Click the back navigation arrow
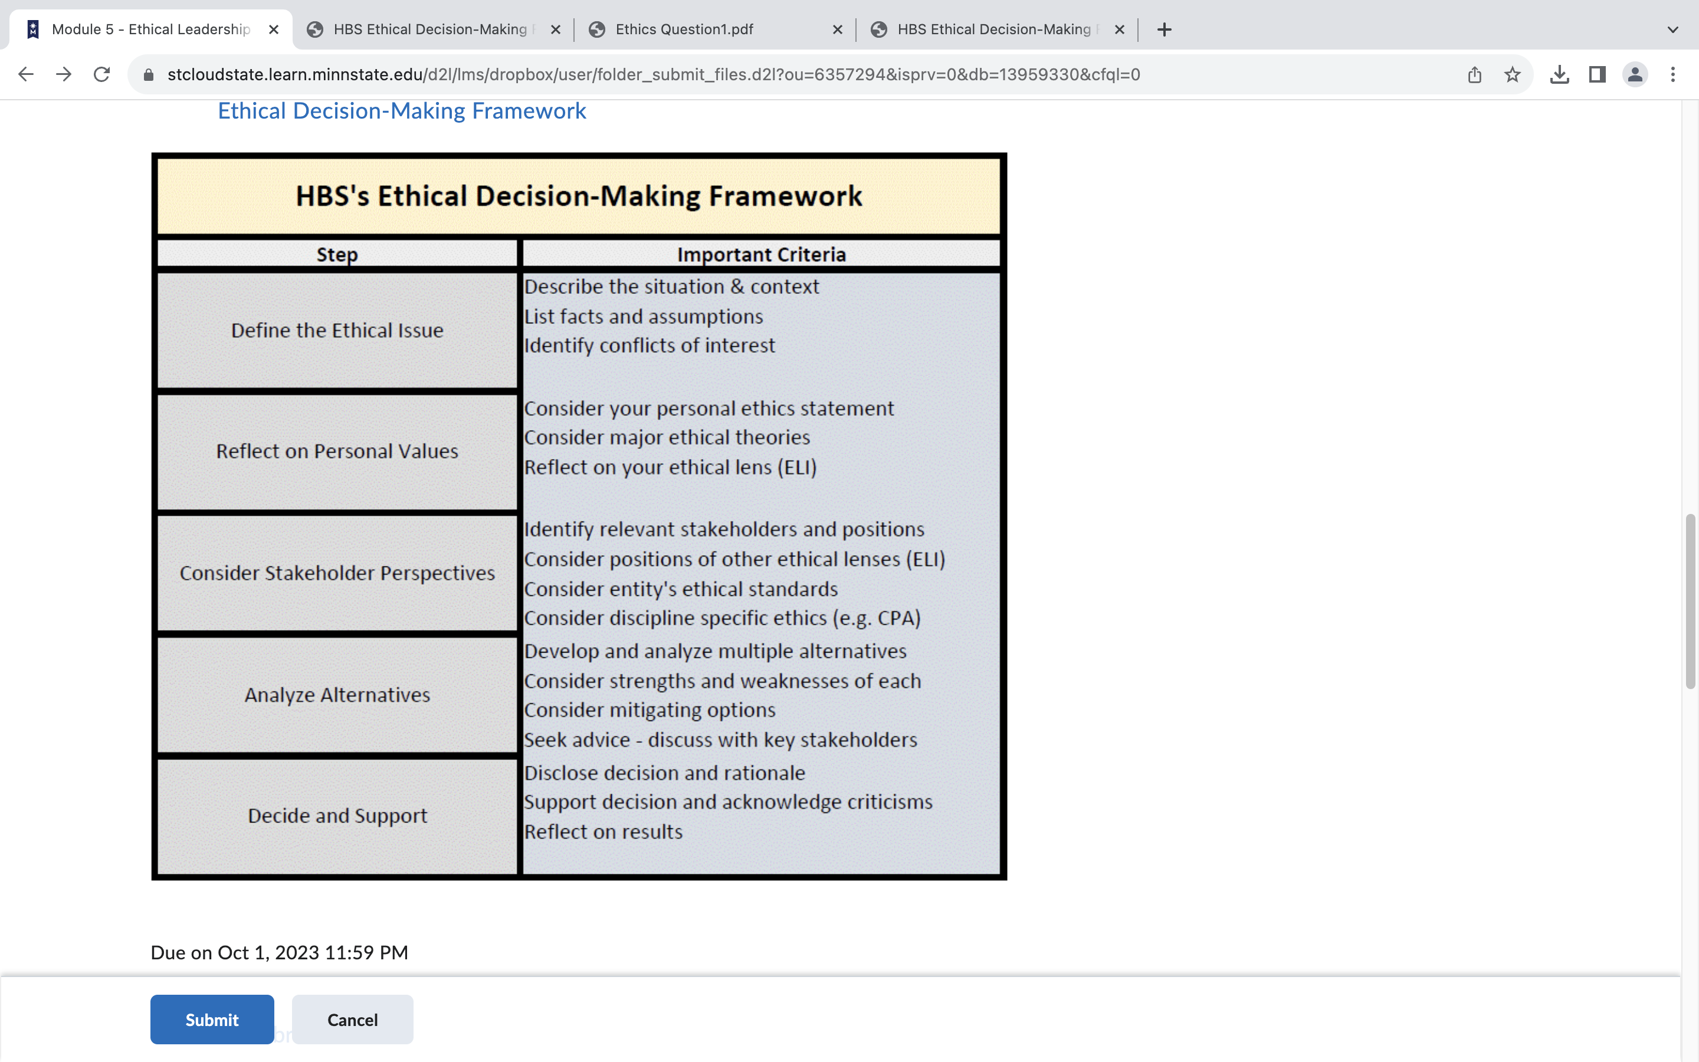Screen dimensions: 1699x1062 [26, 74]
